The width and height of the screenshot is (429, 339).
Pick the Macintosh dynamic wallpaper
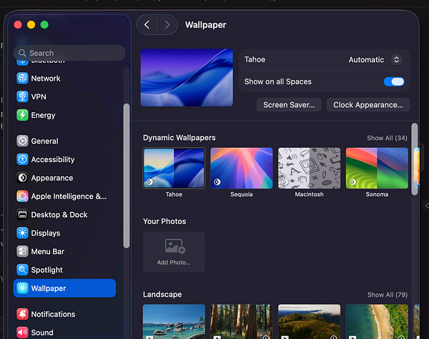(x=309, y=168)
